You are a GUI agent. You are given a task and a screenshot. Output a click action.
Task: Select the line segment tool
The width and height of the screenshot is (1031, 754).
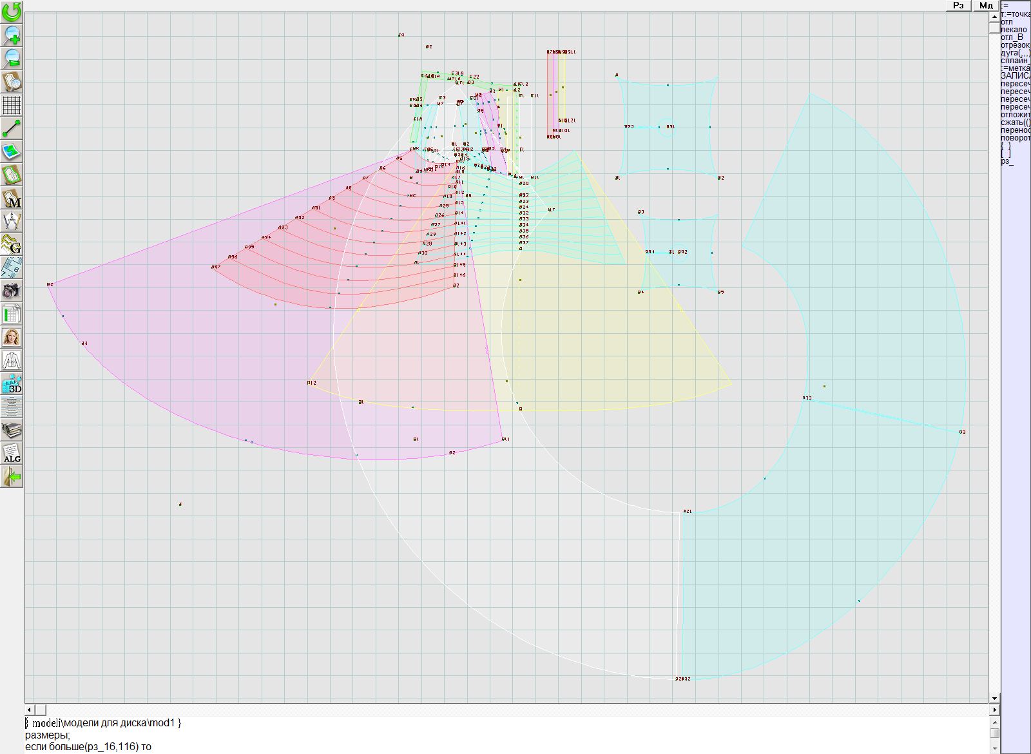[12, 128]
